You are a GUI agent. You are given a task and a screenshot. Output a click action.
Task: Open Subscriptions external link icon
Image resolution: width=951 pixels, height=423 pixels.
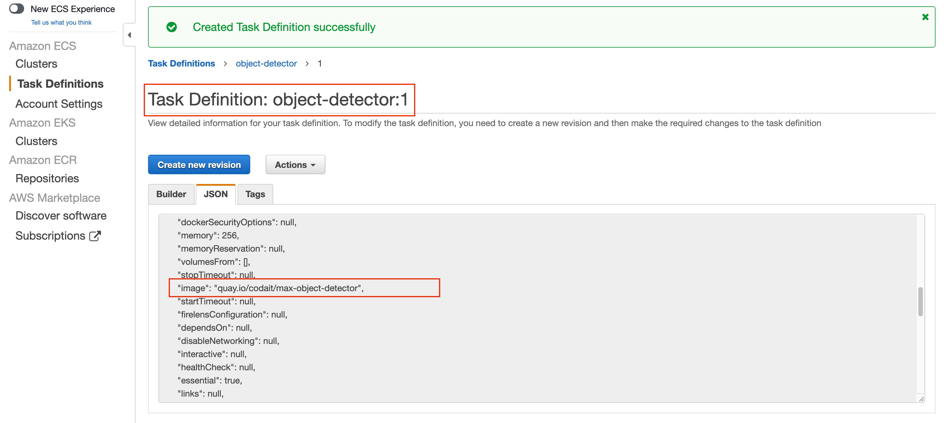pyautogui.click(x=95, y=236)
